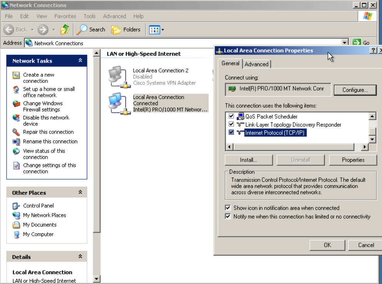The height and width of the screenshot is (284, 382).
Task: Open the Edit menu
Action: [x=24, y=17]
